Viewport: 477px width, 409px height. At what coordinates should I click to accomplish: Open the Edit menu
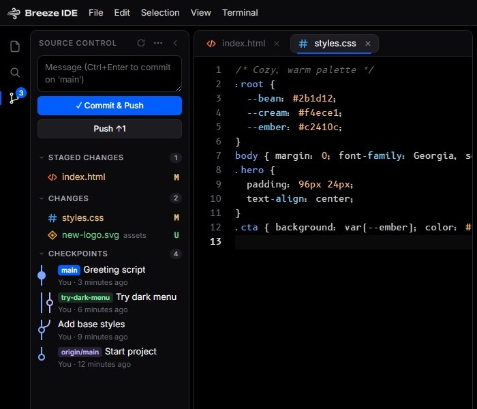pos(122,13)
